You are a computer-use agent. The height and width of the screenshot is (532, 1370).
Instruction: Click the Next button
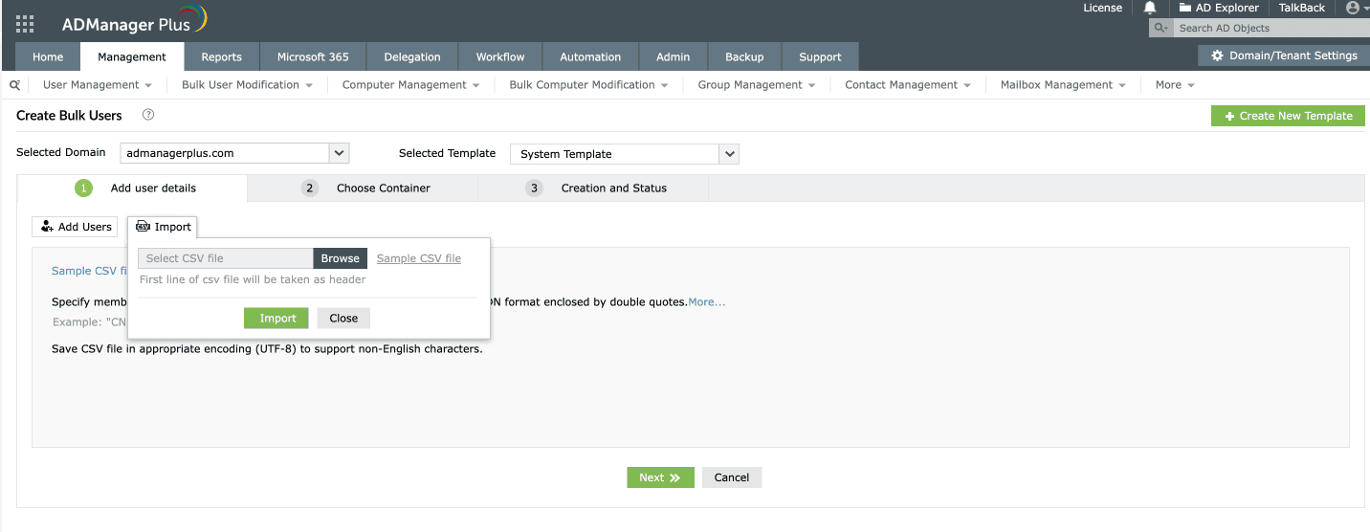(661, 477)
